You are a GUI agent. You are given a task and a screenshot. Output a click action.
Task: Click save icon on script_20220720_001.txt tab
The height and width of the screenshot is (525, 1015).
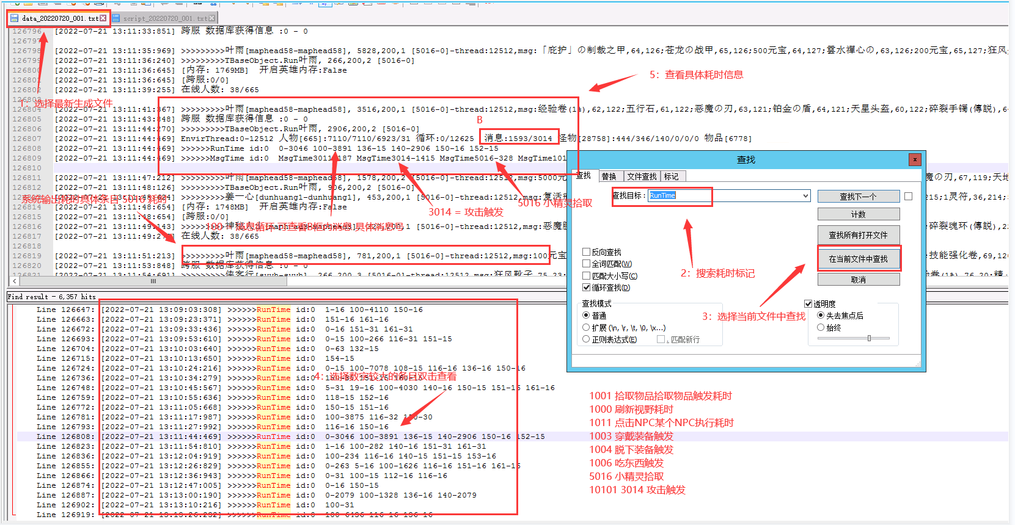pos(115,18)
